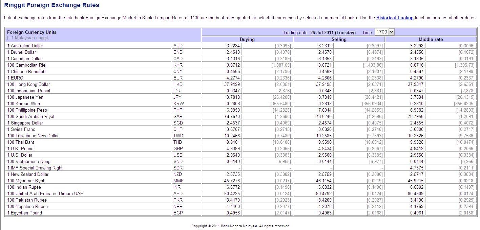Select the 1 Singapore Dollar row label
The image size is (480, 230).
point(25,123)
